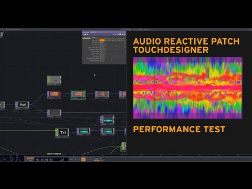Select the green-outlined HSV adjust node

pos(78,94)
